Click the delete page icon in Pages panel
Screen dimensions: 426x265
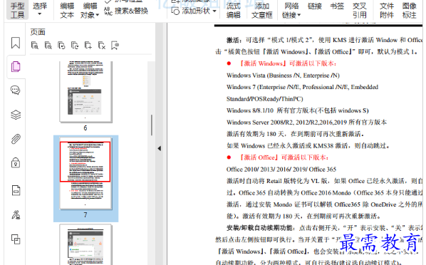[102, 45]
